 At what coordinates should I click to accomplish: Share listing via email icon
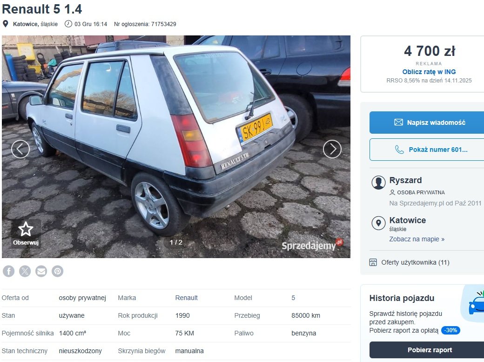pos(41,271)
